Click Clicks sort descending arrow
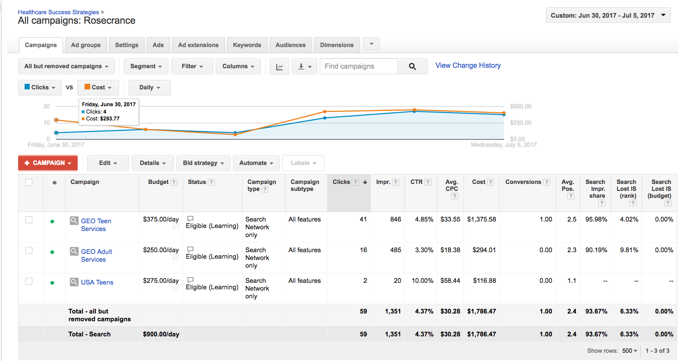678x361 pixels. [365, 182]
